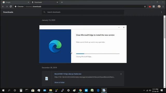Open Windows search from taskbar
166x93 pixels.
point(9,90)
